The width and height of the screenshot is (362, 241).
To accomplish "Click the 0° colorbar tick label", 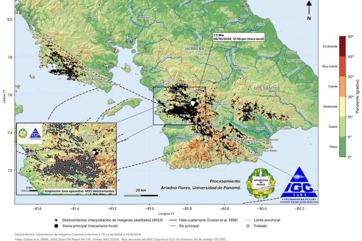I will (x=350, y=157).
